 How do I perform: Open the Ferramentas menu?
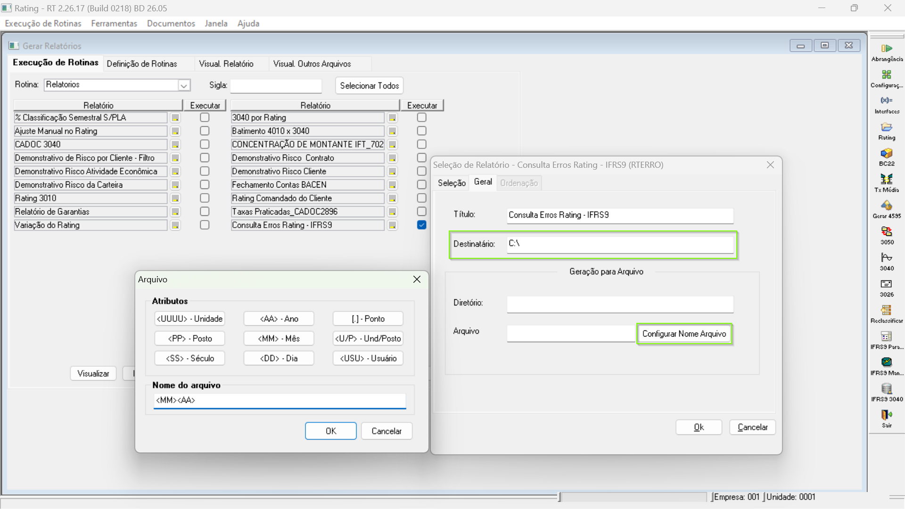click(114, 24)
